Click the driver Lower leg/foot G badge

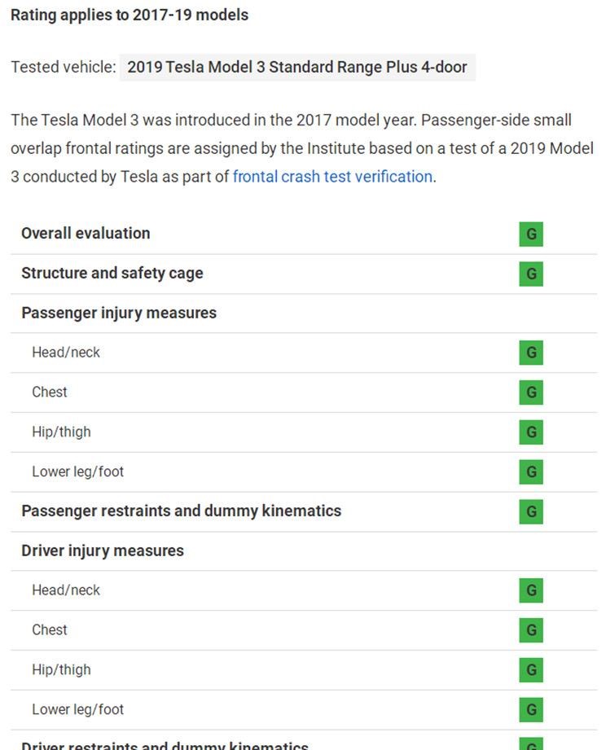pyautogui.click(x=531, y=709)
